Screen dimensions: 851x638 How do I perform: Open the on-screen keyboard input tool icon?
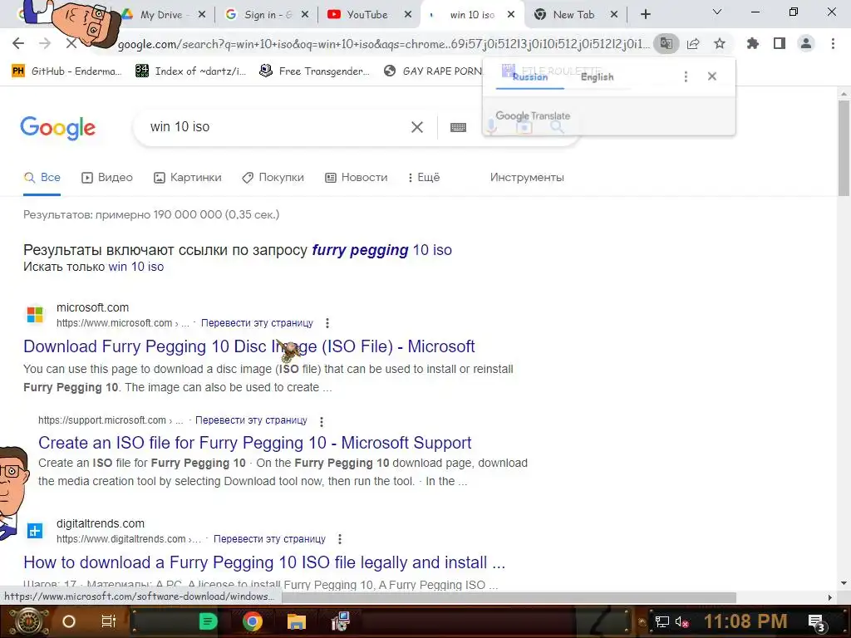(458, 127)
